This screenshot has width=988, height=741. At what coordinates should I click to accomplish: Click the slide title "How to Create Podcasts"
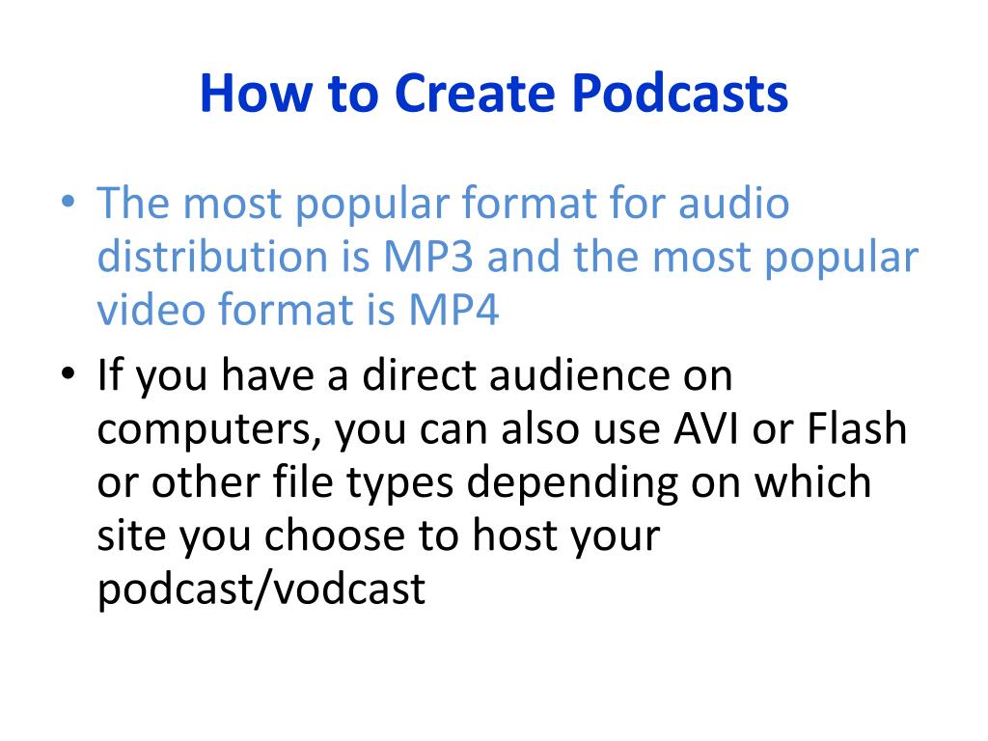tap(494, 93)
